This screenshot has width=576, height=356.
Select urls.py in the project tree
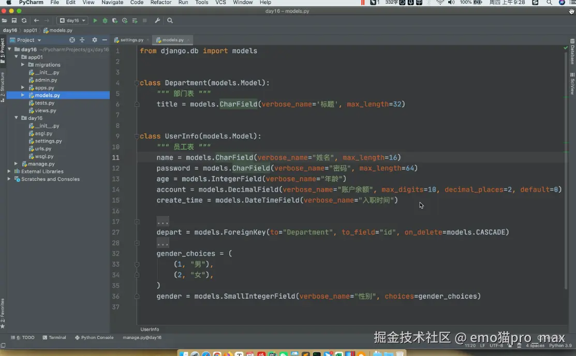(42, 148)
